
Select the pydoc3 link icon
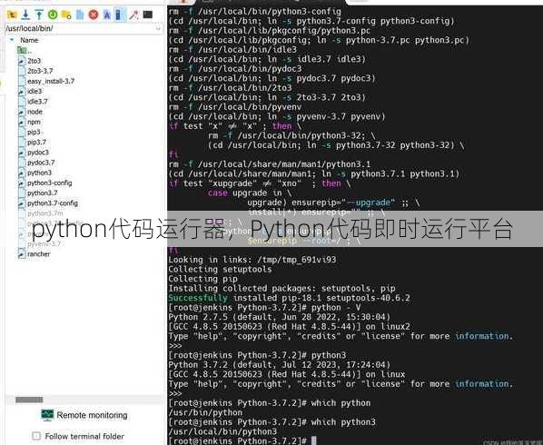pyautogui.click(x=22, y=153)
